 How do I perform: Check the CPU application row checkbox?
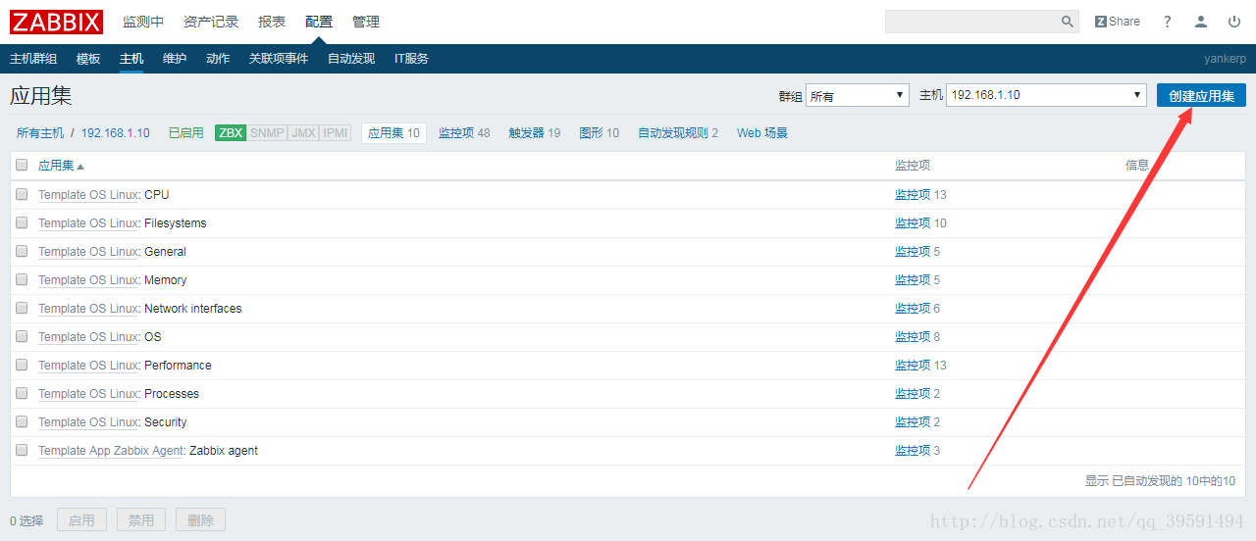tap(22, 195)
